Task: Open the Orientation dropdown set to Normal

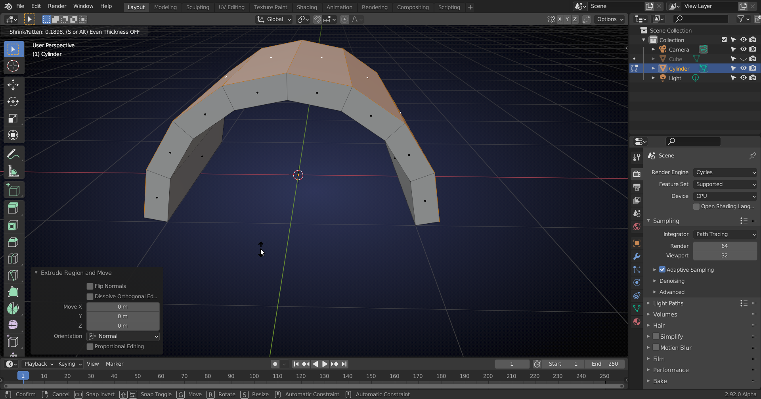Action: click(x=123, y=336)
